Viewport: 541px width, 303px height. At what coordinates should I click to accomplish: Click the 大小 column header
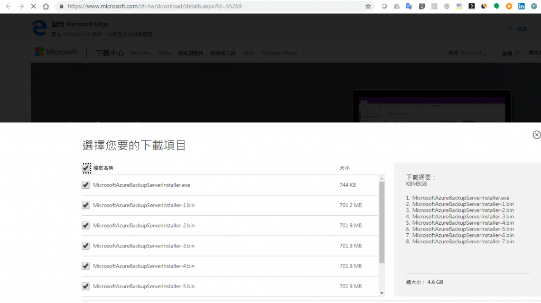(x=344, y=168)
